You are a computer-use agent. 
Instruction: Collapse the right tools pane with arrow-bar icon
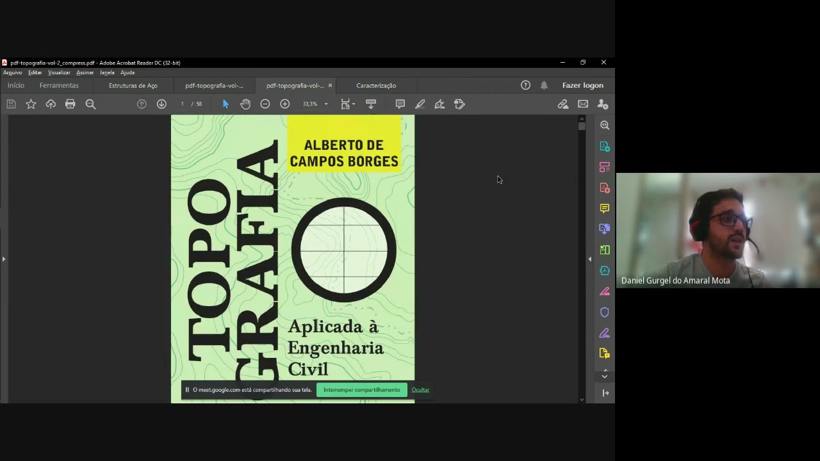coord(605,393)
